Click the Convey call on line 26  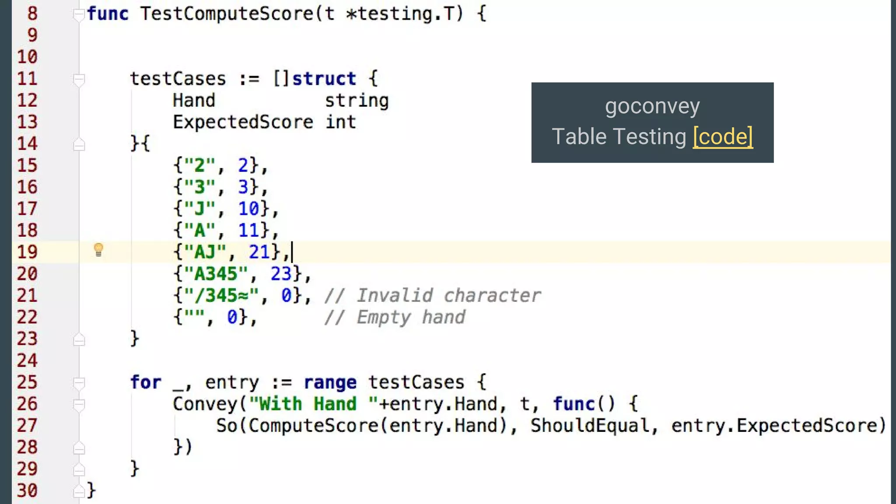(205, 404)
